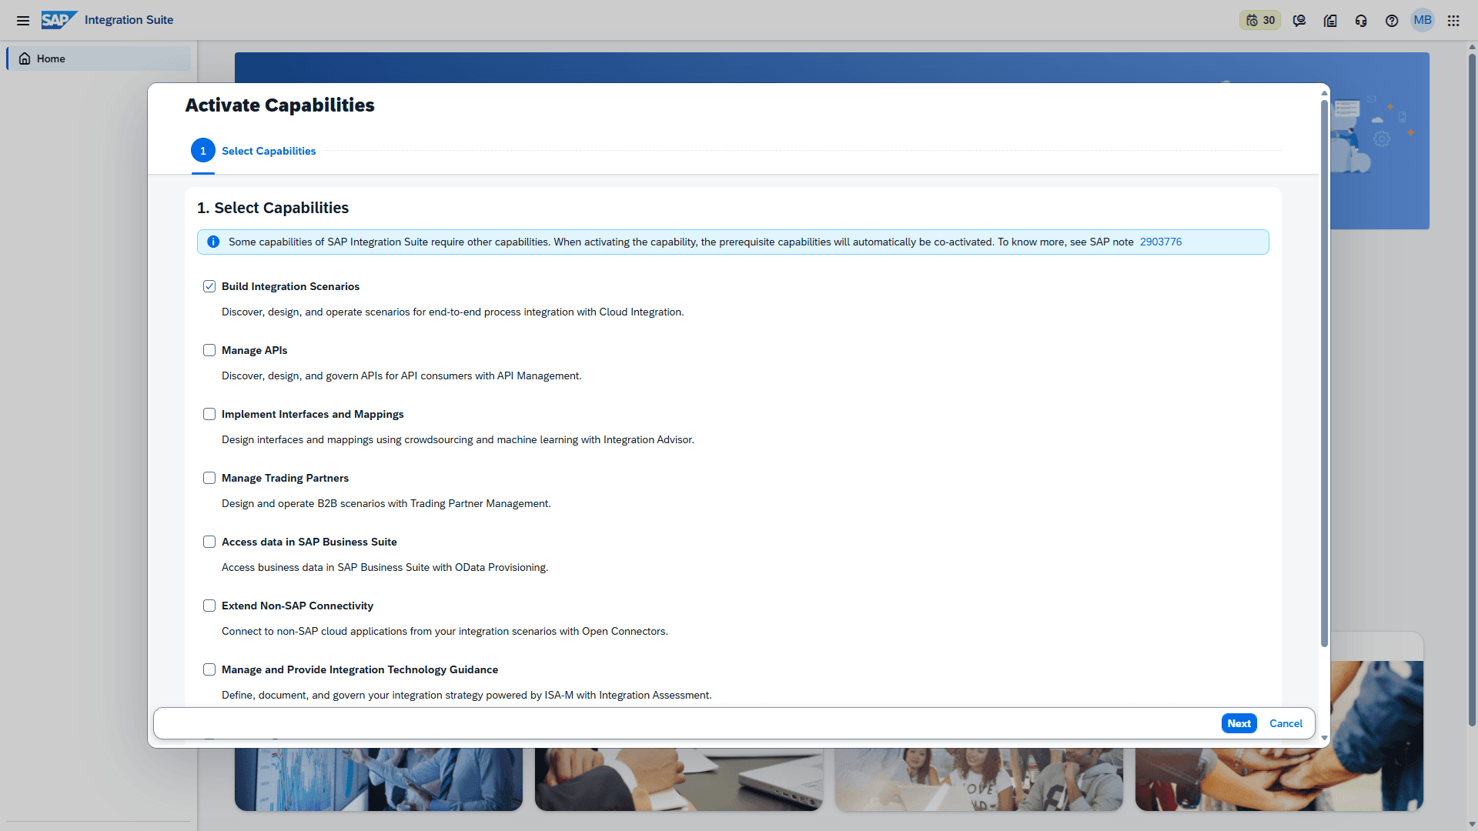Click the Cloud Integration description text

pyautogui.click(x=453, y=312)
